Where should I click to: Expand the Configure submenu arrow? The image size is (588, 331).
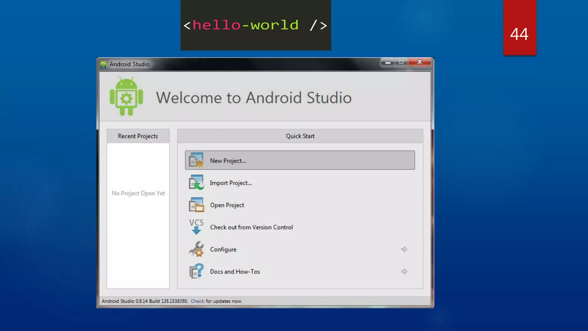click(x=404, y=249)
